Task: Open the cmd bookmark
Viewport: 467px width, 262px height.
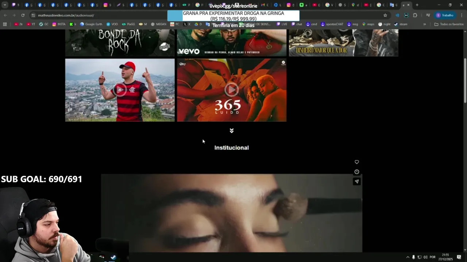Action: pyautogui.click(x=312, y=24)
